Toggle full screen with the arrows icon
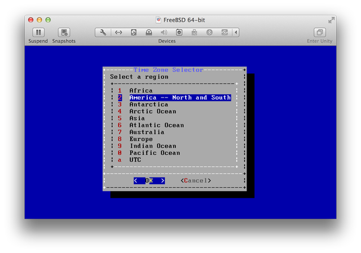 pos(331,20)
